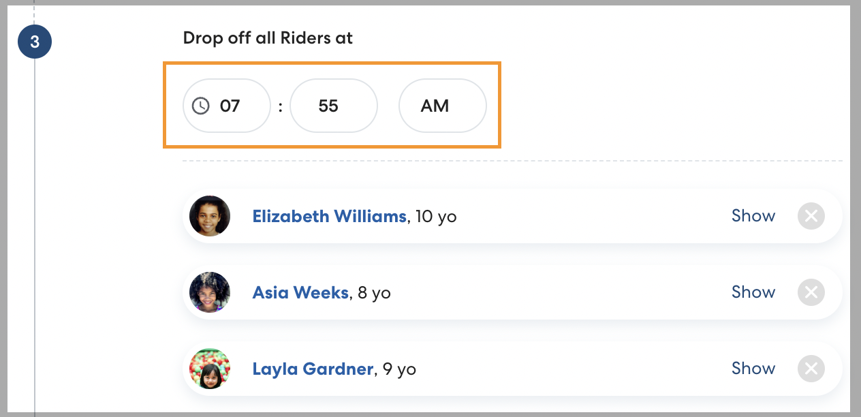Image resolution: width=861 pixels, height=417 pixels.
Task: Click the step 3 number badge
Action: point(35,42)
